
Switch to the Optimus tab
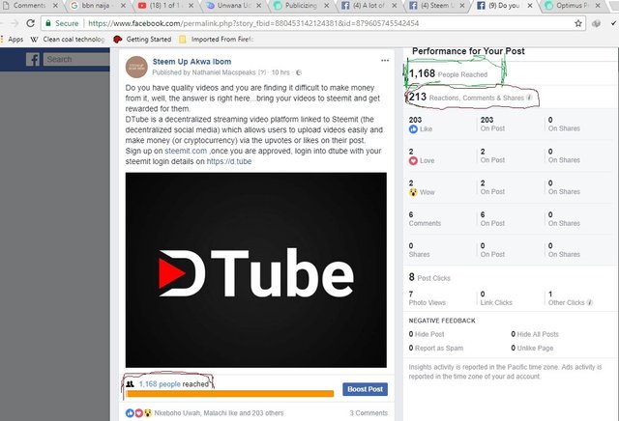point(571,6)
